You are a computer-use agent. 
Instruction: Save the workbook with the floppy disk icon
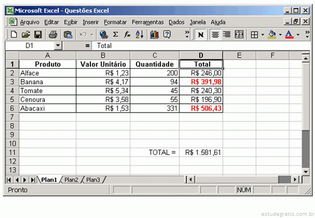click(x=38, y=34)
